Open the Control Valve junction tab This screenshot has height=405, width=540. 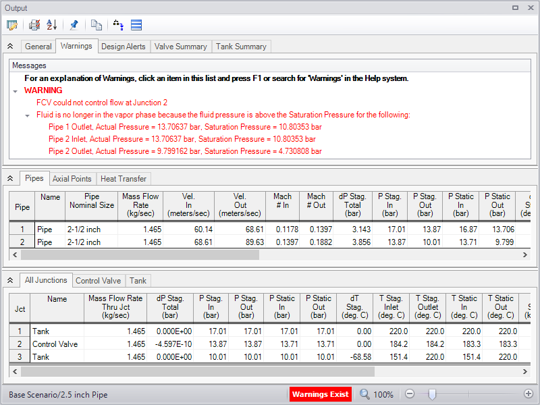99,281
